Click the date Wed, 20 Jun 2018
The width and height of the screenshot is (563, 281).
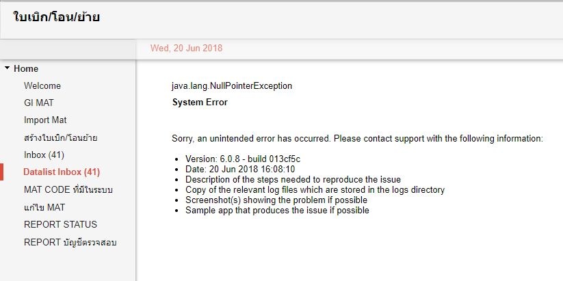tap(186, 49)
